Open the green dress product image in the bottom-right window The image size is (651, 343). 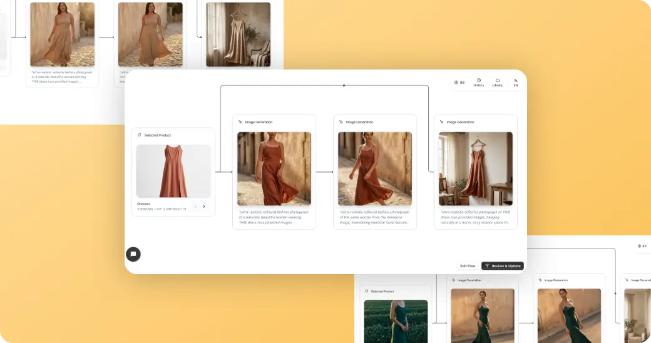point(396,322)
